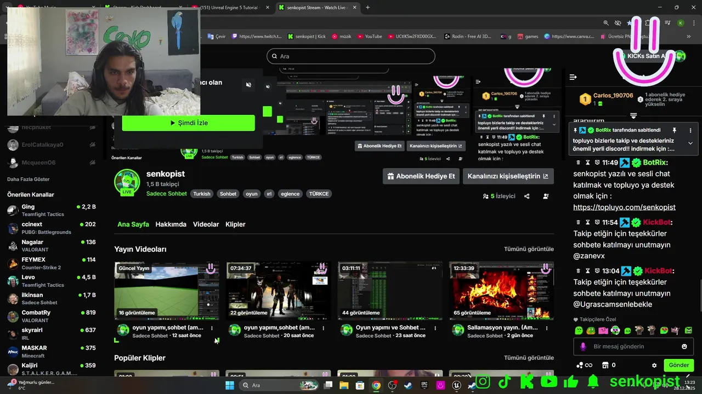Switch to Ana Sayfa tab
Viewport: 702px width, 394px height.
[x=133, y=224]
